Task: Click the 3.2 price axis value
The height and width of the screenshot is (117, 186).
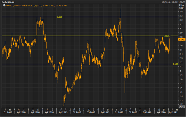Action: (181, 20)
